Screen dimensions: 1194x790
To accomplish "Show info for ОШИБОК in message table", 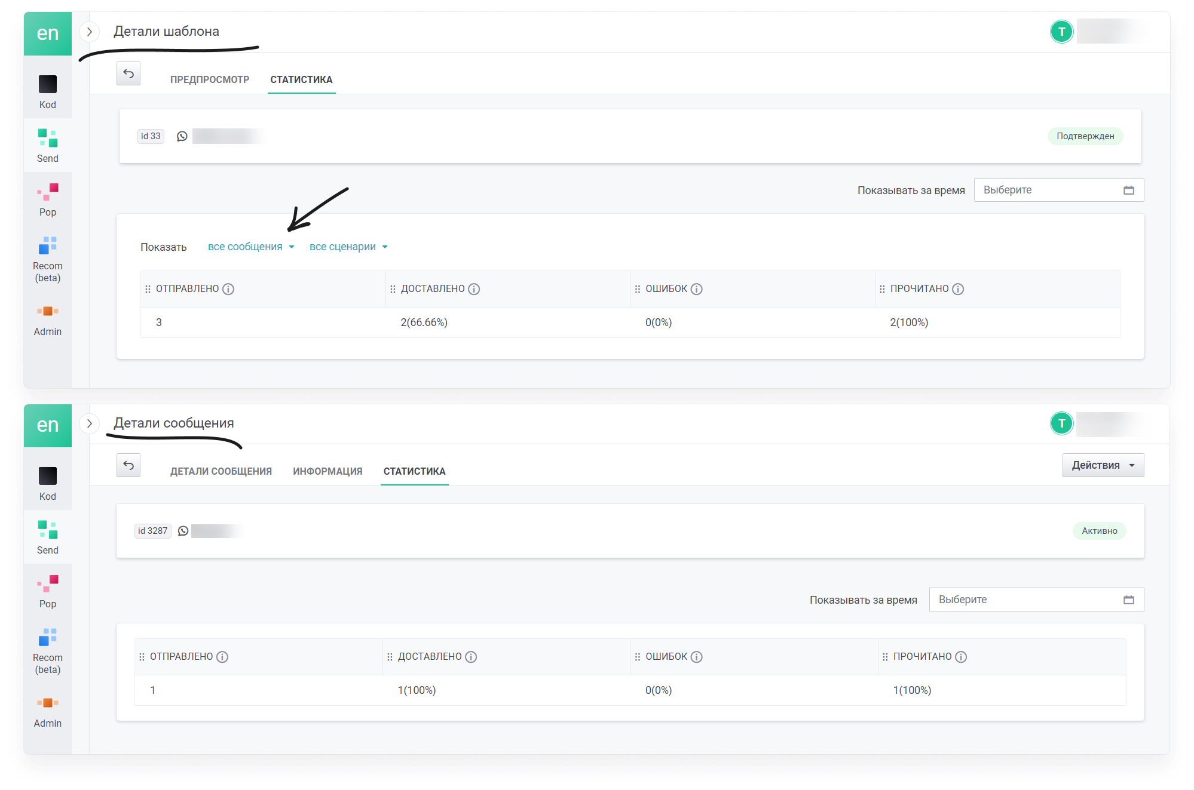I will 697,657.
